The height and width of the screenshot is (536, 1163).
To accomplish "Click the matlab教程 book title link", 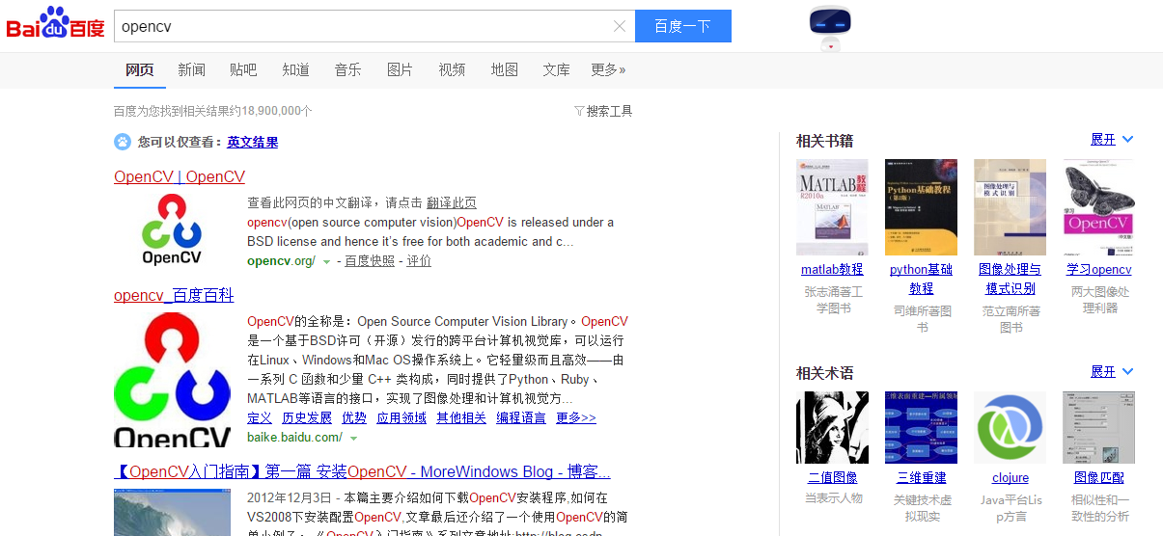I will [x=832, y=270].
